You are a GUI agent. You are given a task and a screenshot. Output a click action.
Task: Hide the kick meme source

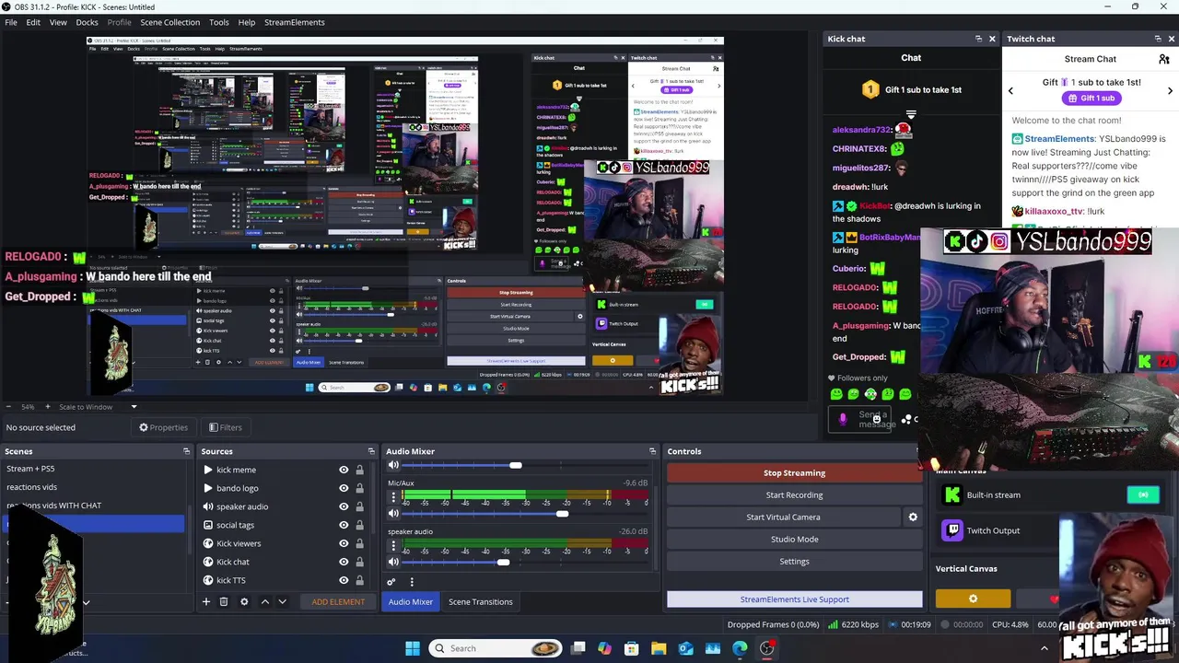point(344,470)
